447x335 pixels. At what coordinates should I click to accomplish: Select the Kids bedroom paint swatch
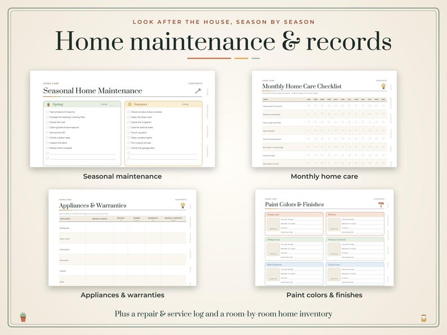pyautogui.click(x=273, y=274)
